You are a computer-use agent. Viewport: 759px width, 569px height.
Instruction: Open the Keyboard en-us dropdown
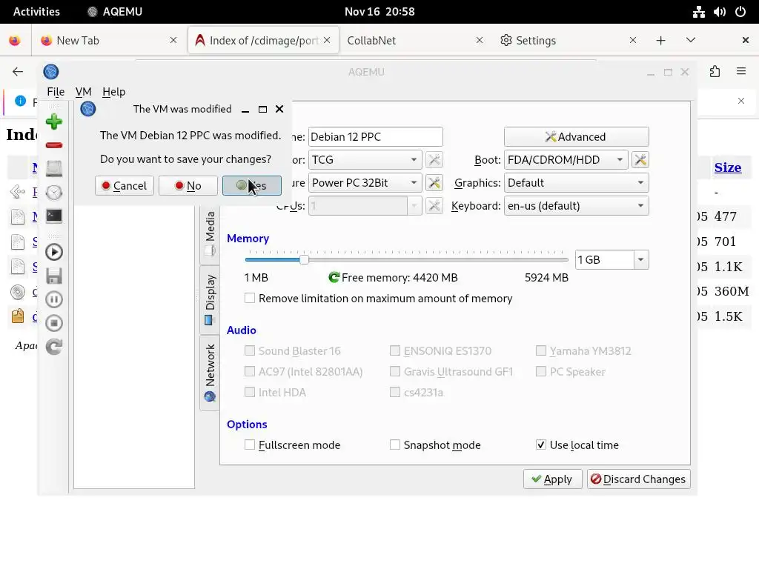pos(576,206)
